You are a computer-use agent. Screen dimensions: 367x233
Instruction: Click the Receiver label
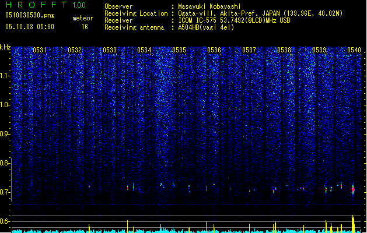[118, 20]
